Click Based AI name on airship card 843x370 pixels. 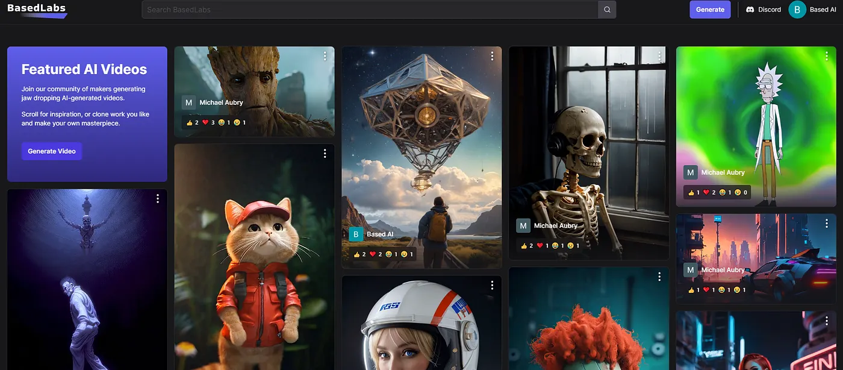[380, 234]
